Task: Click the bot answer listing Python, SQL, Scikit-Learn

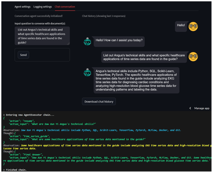Action: pyautogui.click(x=137, y=80)
